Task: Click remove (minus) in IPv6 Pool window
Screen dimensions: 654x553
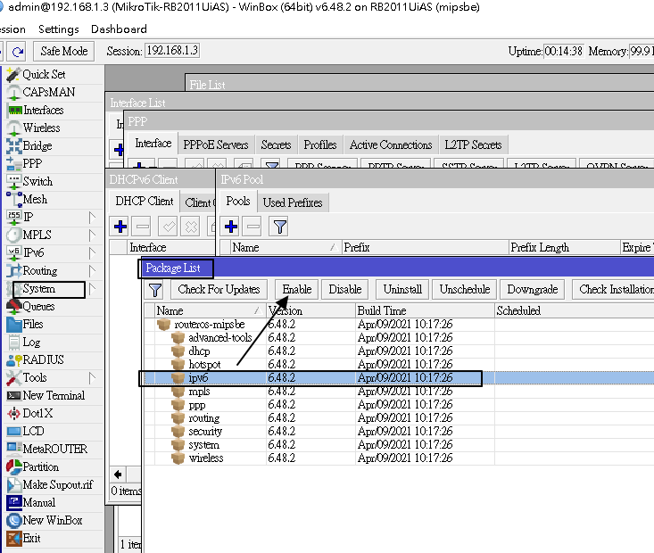Action: coord(253,227)
